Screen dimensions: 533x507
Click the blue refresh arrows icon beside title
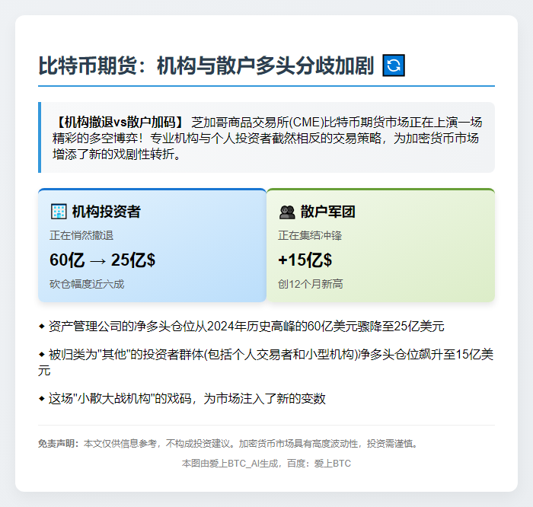(394, 65)
